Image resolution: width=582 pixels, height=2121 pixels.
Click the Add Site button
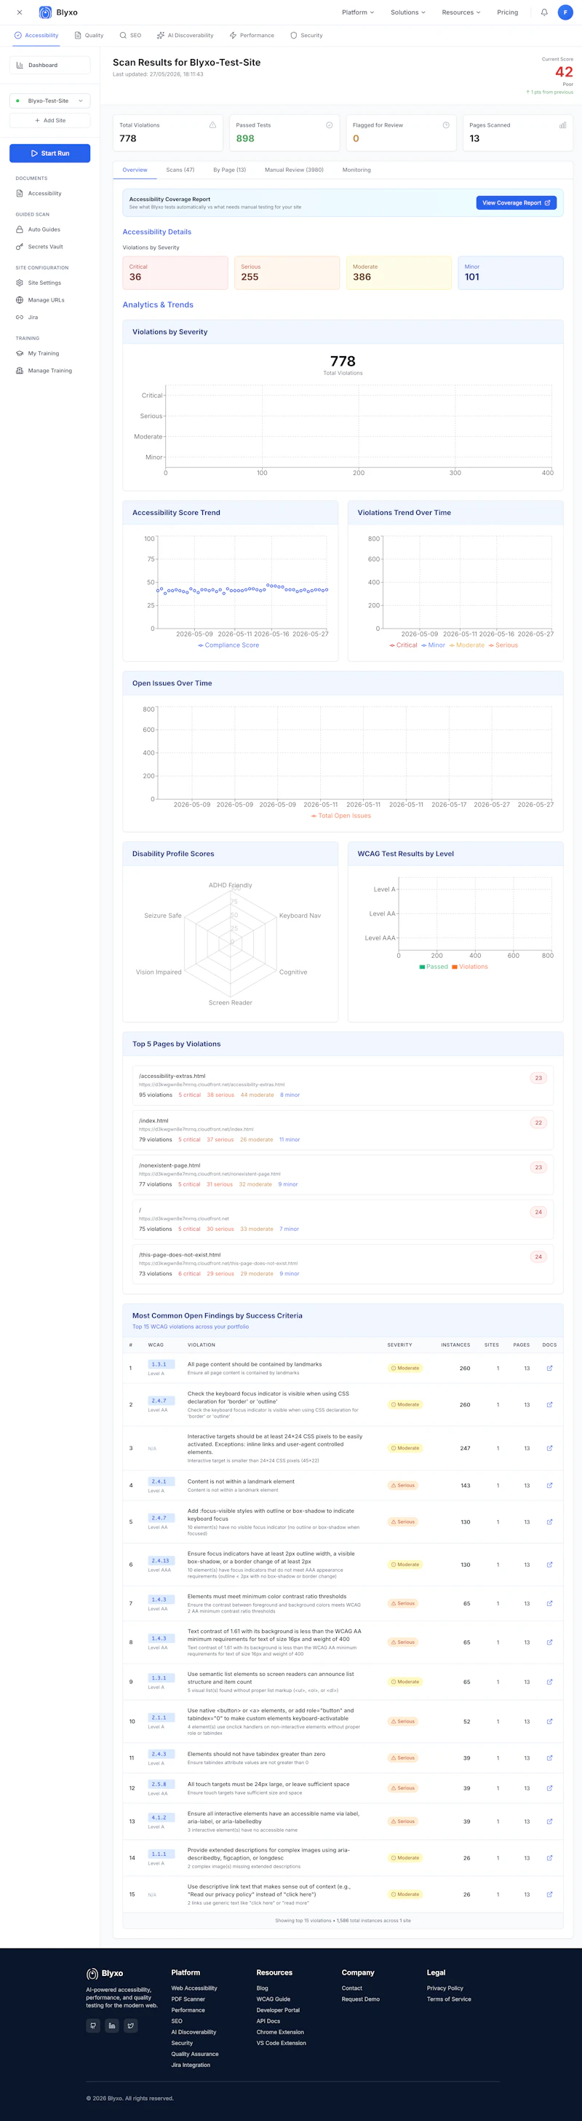50,120
